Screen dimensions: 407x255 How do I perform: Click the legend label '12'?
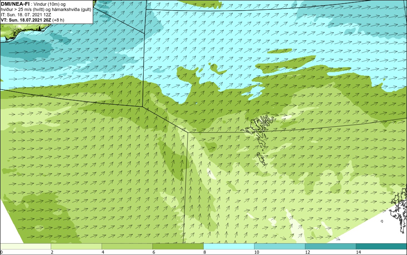tap(308, 252)
